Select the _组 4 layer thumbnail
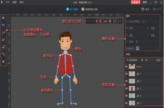164x108 pixels. [x=132, y=96]
